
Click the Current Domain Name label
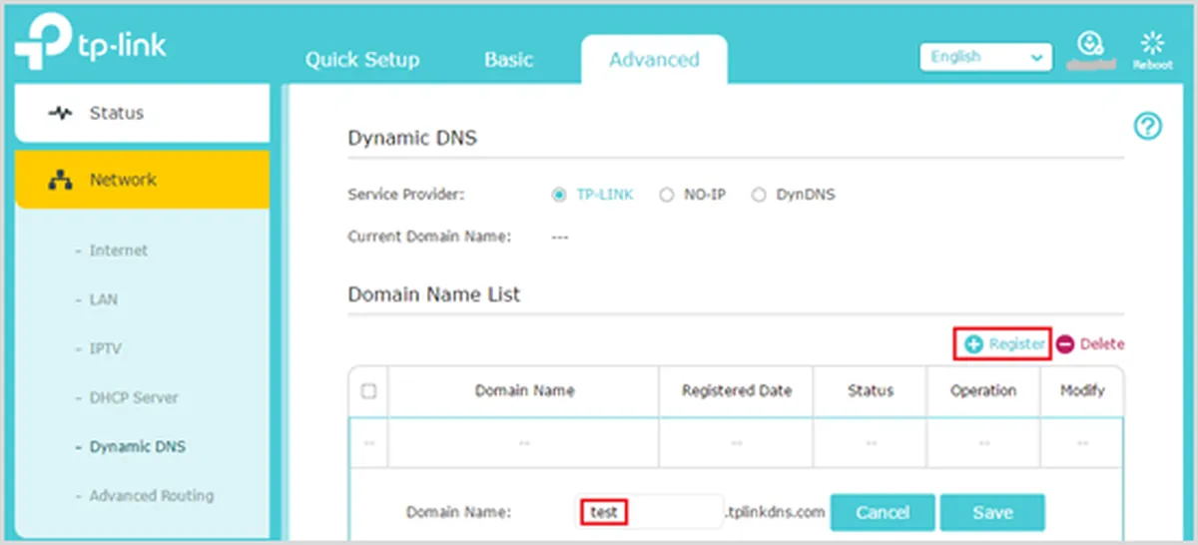(429, 237)
